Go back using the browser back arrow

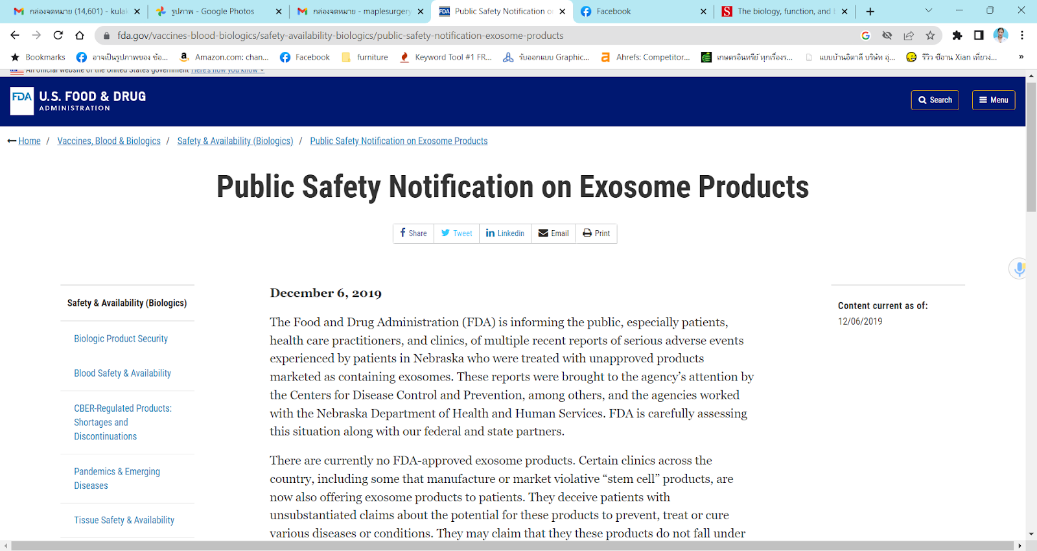coord(15,35)
